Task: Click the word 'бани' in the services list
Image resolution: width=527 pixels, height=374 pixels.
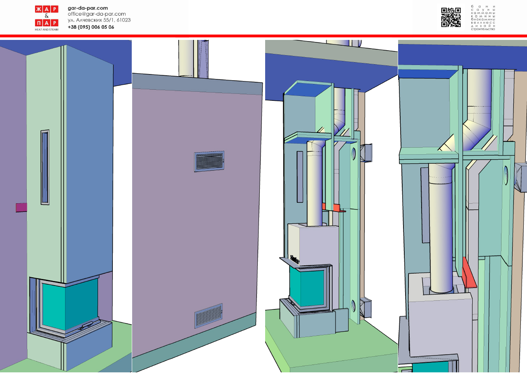Action: tap(483, 7)
